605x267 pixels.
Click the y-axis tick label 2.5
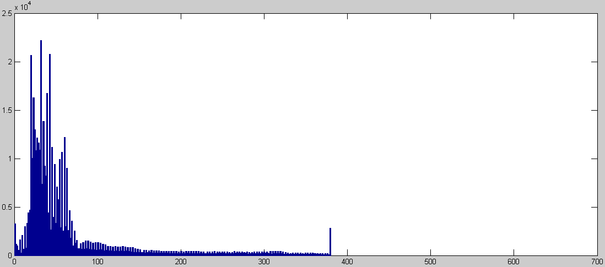7,13
